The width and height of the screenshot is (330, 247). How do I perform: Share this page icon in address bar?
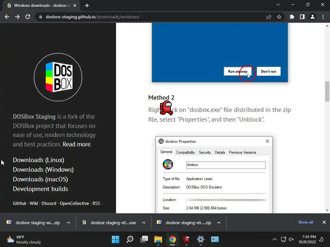pos(269,17)
